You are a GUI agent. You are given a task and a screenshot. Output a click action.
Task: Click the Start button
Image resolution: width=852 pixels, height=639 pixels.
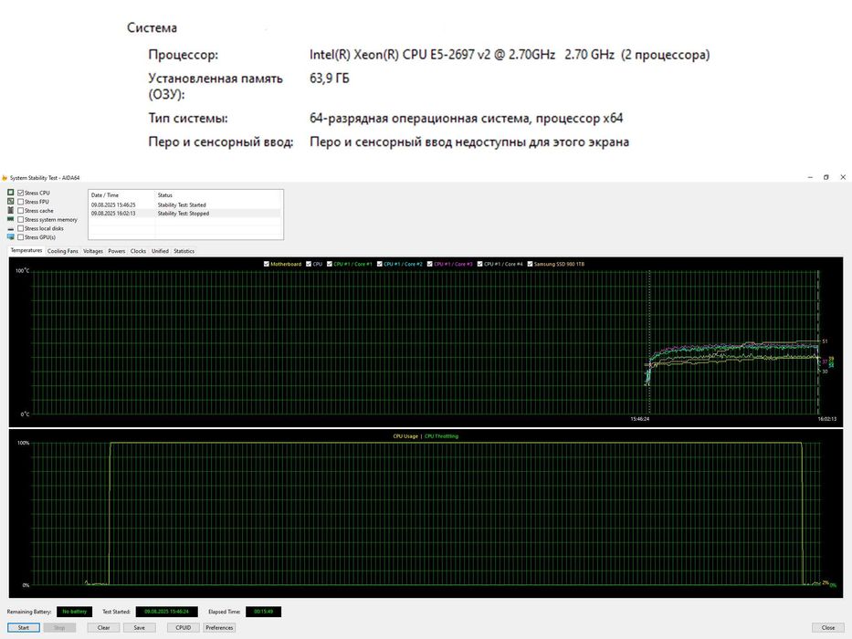click(24, 628)
